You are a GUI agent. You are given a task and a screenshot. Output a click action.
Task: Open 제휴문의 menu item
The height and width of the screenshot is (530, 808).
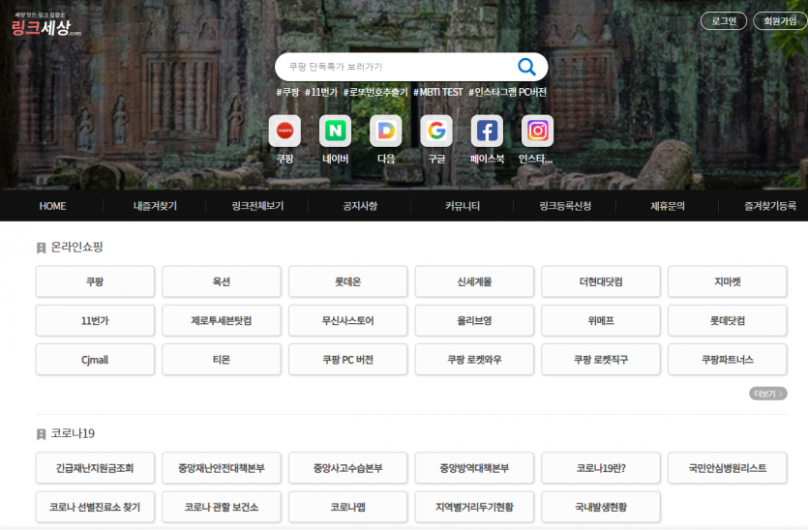(x=668, y=206)
